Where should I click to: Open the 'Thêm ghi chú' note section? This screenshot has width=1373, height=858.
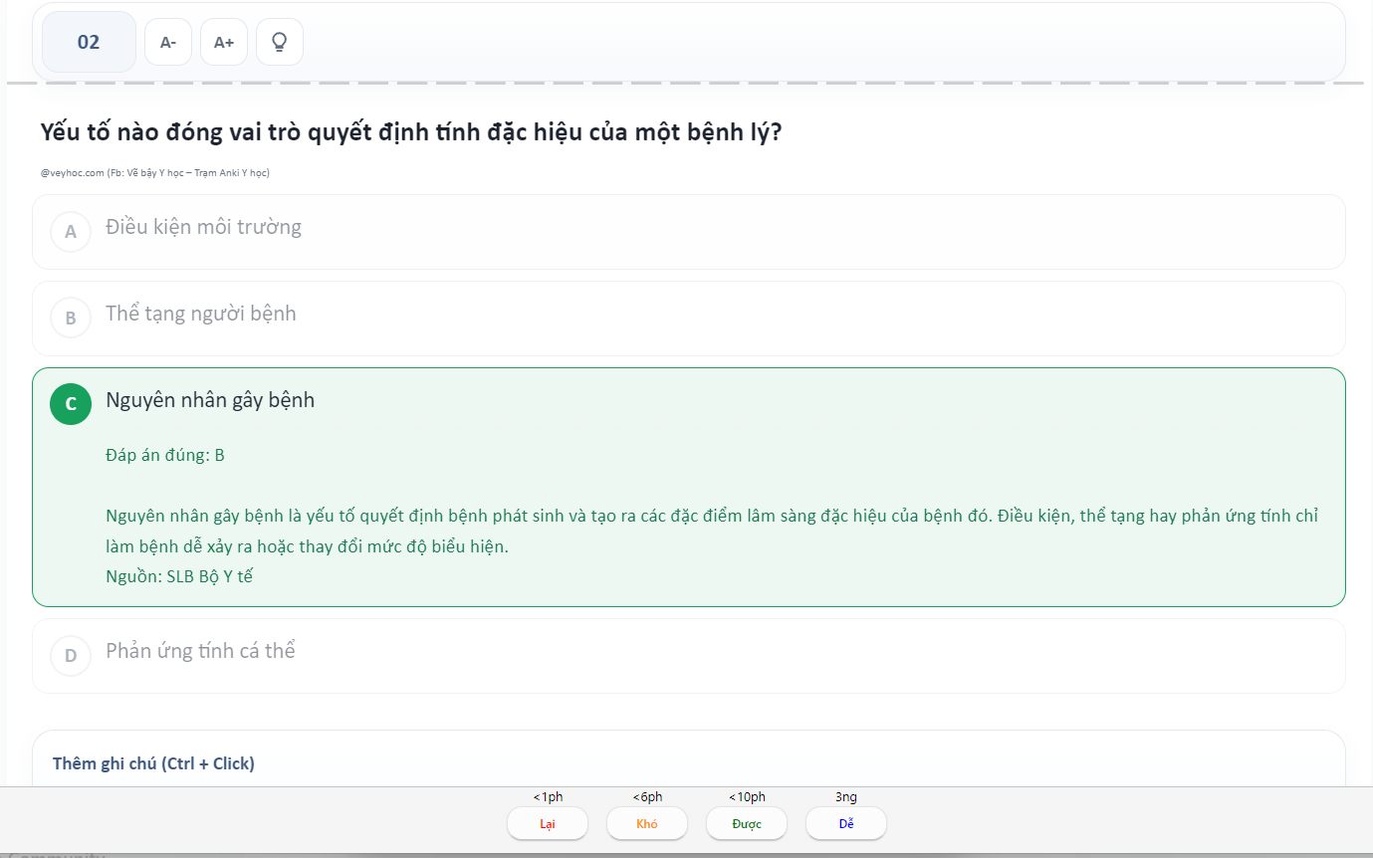[153, 763]
